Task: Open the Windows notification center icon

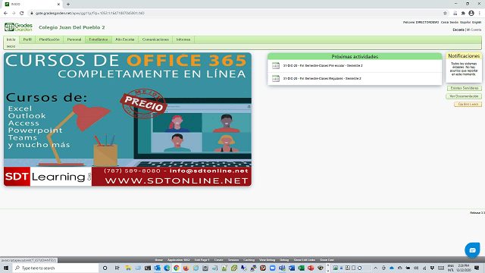Action: [x=477, y=268]
